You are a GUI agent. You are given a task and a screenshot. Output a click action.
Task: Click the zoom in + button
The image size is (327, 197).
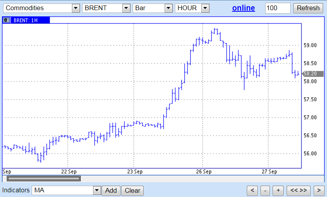point(278,190)
